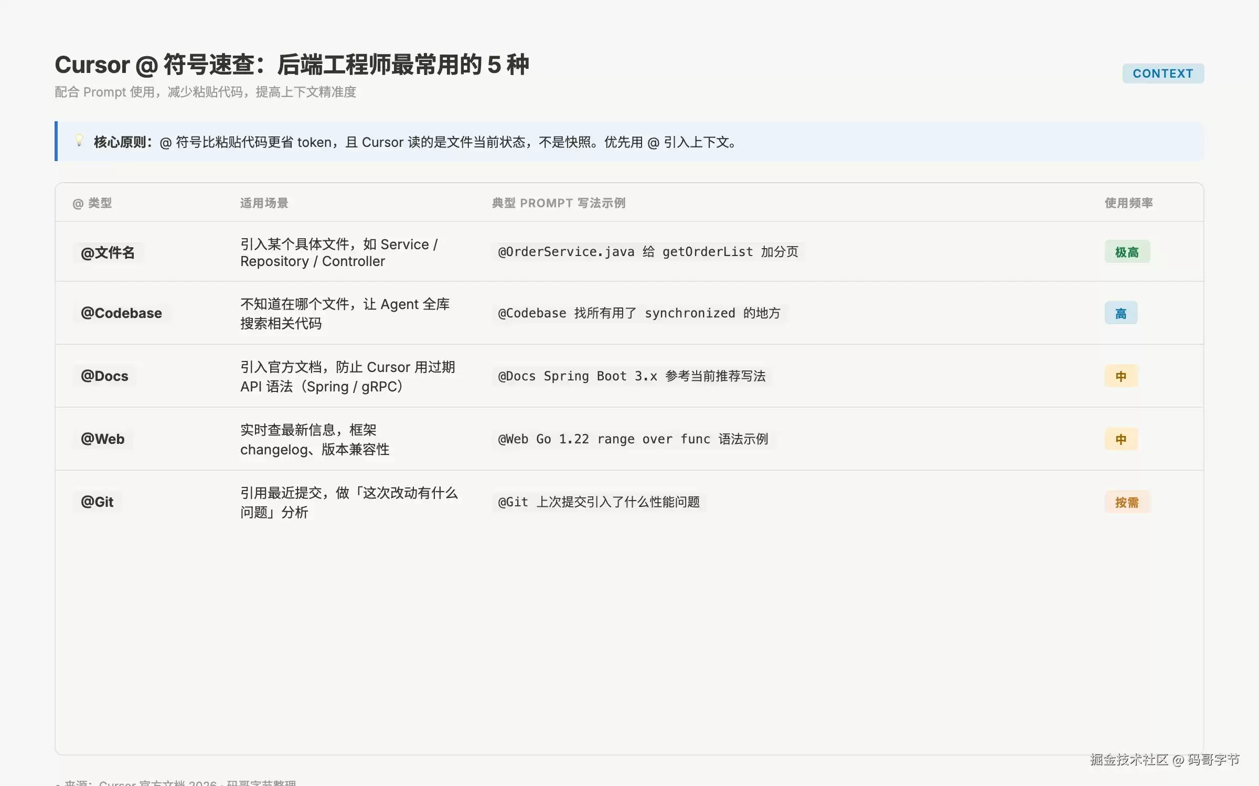Click the '@Git 上次提交引入了什么性能问题' snippet
Viewport: 1259px width, 786px height.
tap(599, 502)
